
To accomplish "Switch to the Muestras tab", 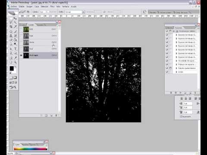I will point(25,145).
